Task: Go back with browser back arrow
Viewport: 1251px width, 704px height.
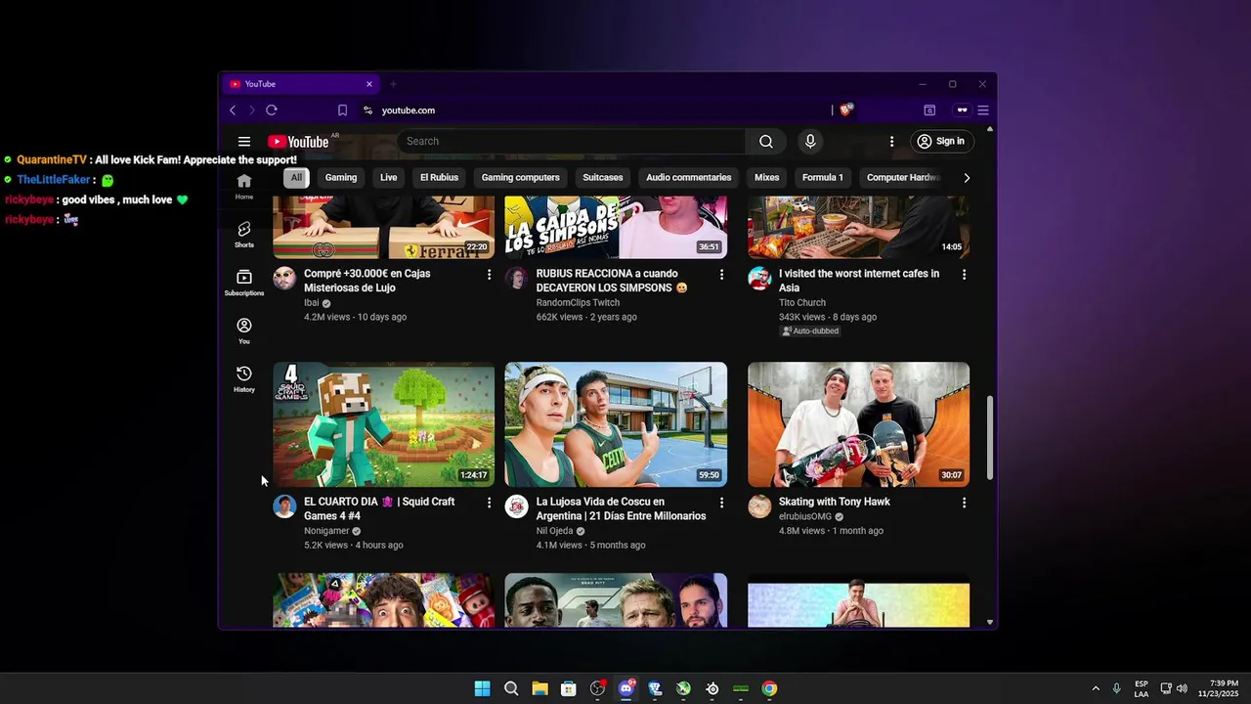Action: [233, 110]
